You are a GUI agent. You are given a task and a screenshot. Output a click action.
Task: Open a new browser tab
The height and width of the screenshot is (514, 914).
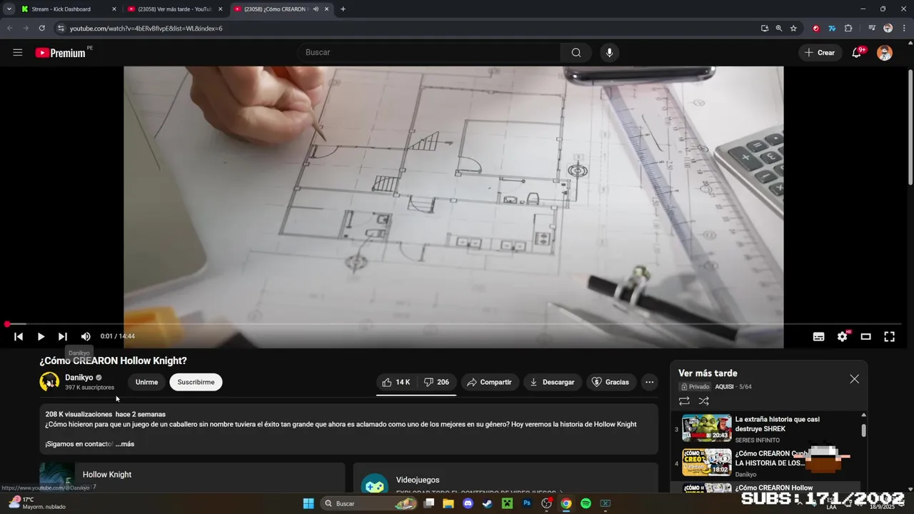[343, 9]
